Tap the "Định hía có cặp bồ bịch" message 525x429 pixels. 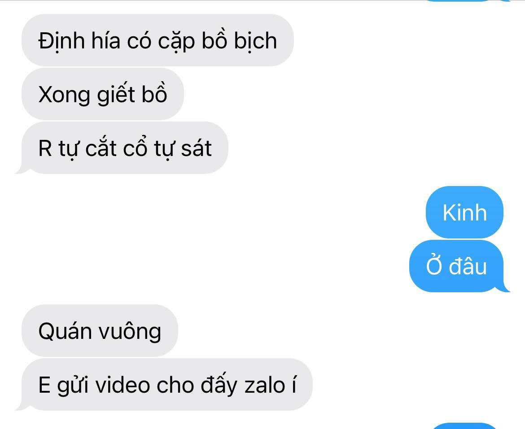coord(157,40)
